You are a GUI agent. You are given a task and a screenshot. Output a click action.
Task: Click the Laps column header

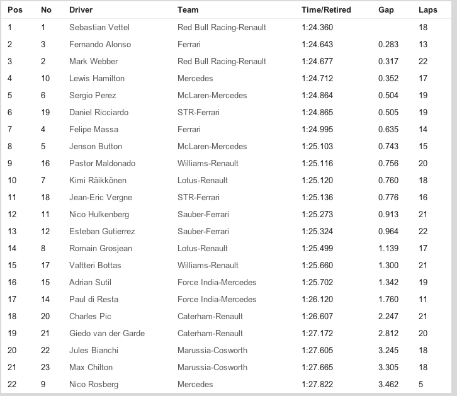pos(427,10)
